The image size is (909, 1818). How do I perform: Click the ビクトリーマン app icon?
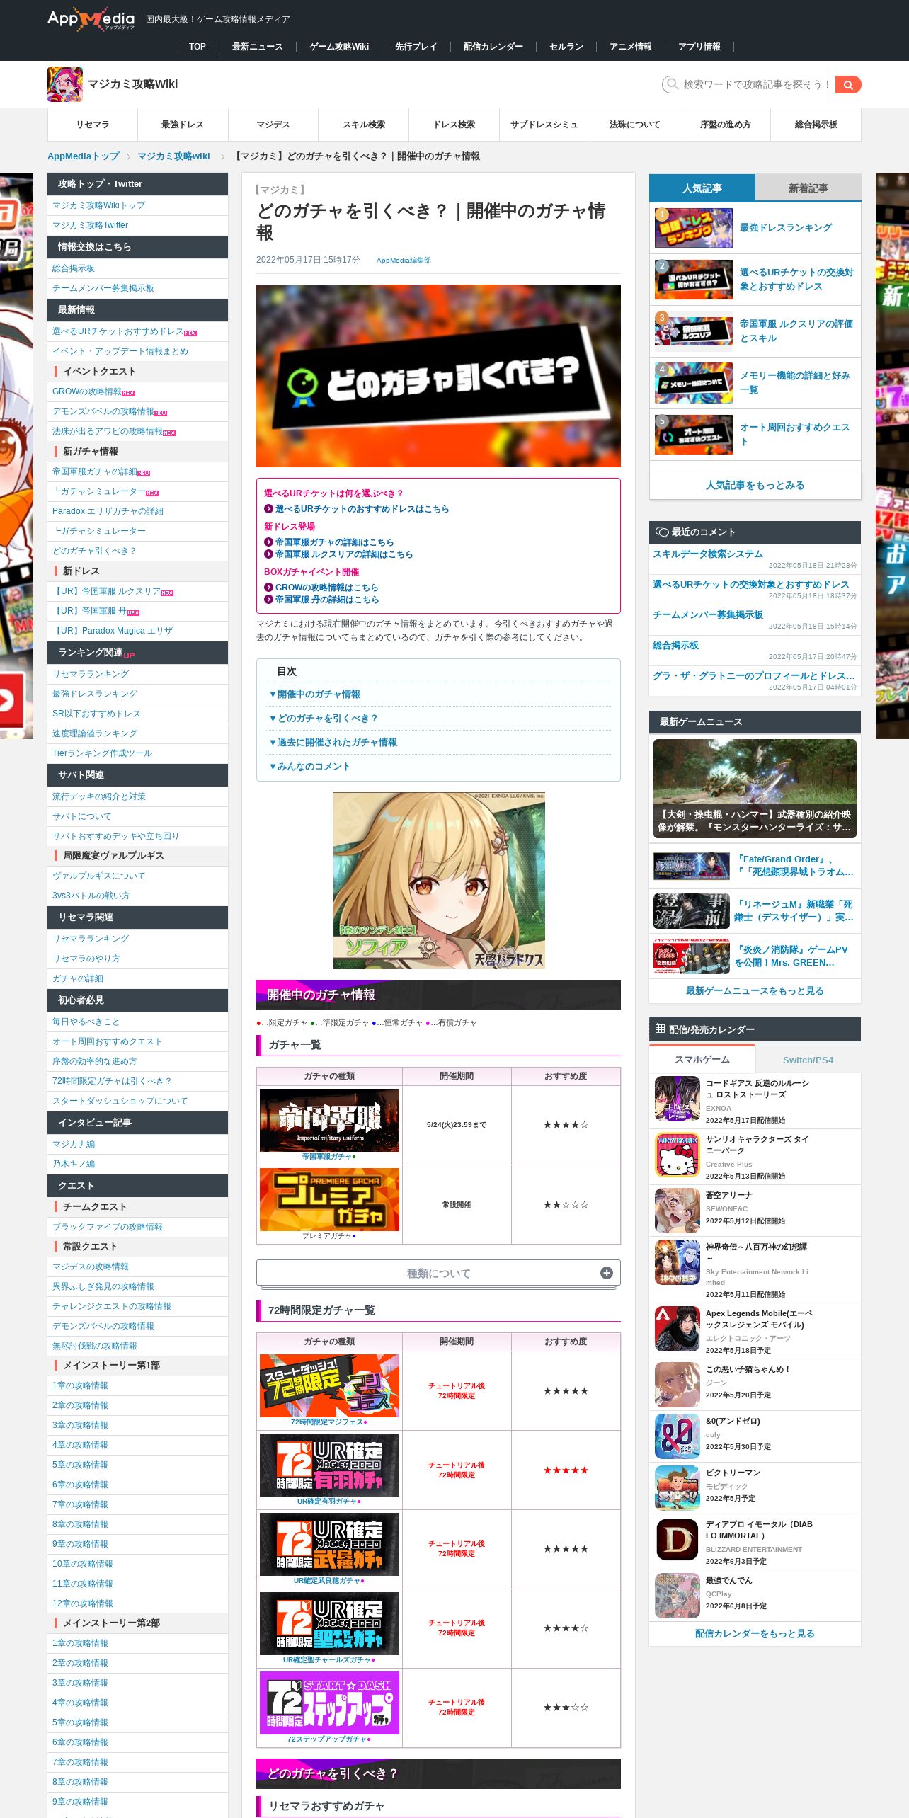pyautogui.click(x=678, y=1488)
